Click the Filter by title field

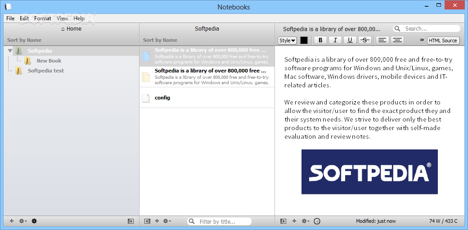click(220, 221)
